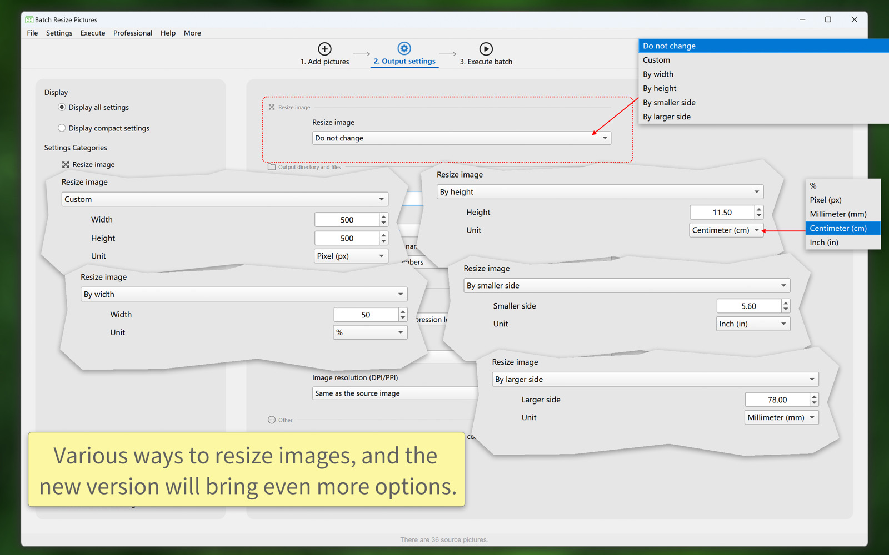The width and height of the screenshot is (889, 555).
Task: Increase the Custom Width 500 value
Action: coord(384,216)
